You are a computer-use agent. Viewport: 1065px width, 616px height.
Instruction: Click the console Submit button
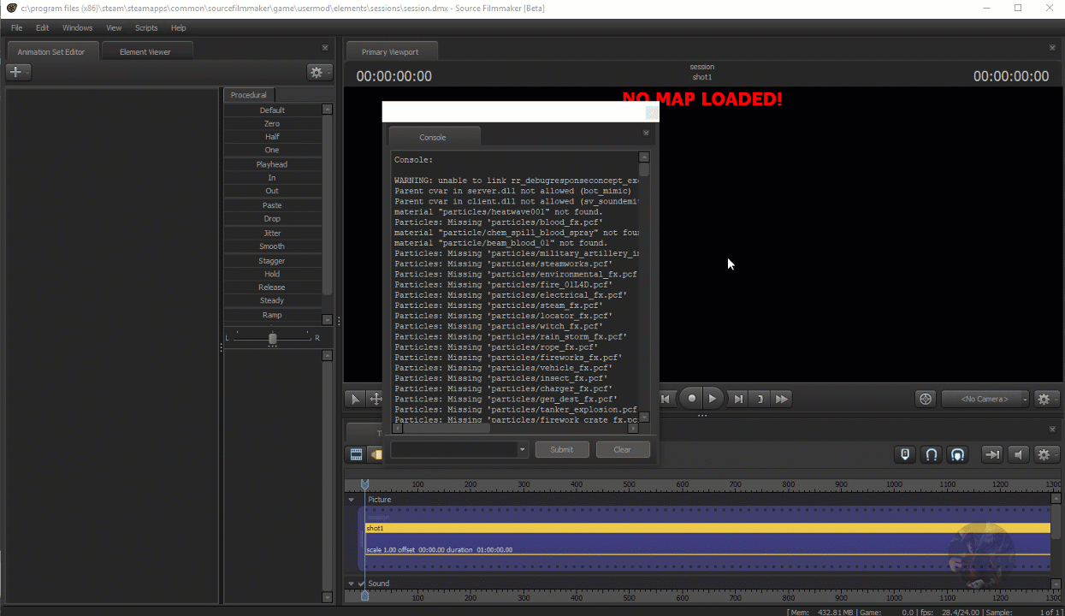[562, 449]
